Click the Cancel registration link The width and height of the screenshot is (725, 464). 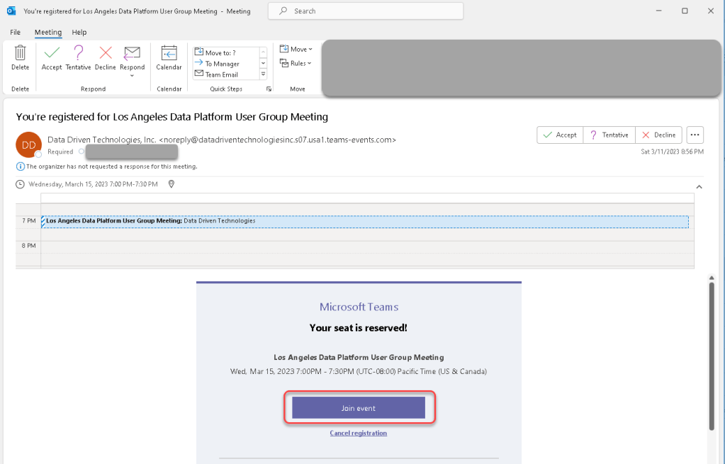pyautogui.click(x=358, y=433)
